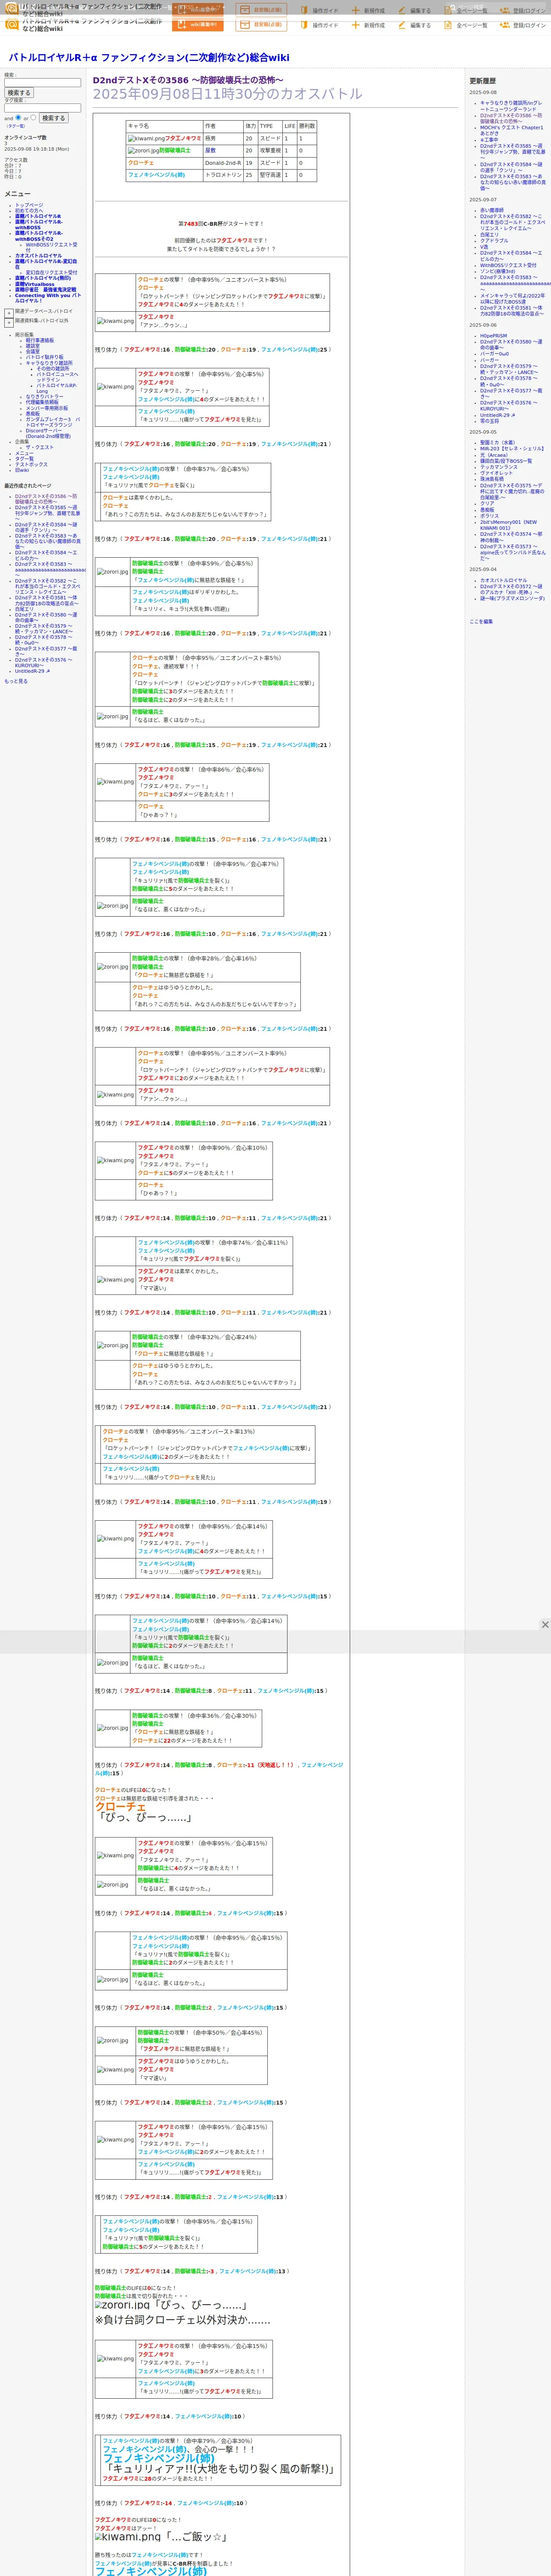The image size is (551, 2576).
Task: Focus the 検索 keyword input field
Action: (42, 82)
